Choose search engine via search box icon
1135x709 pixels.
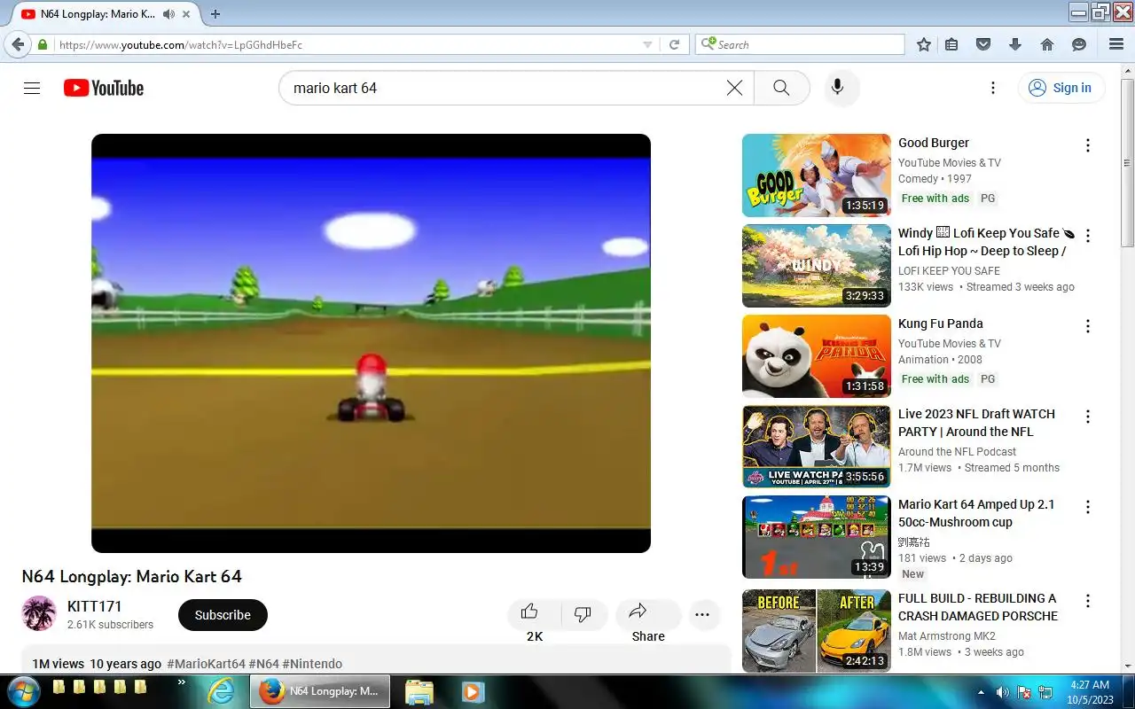pyautogui.click(x=708, y=43)
